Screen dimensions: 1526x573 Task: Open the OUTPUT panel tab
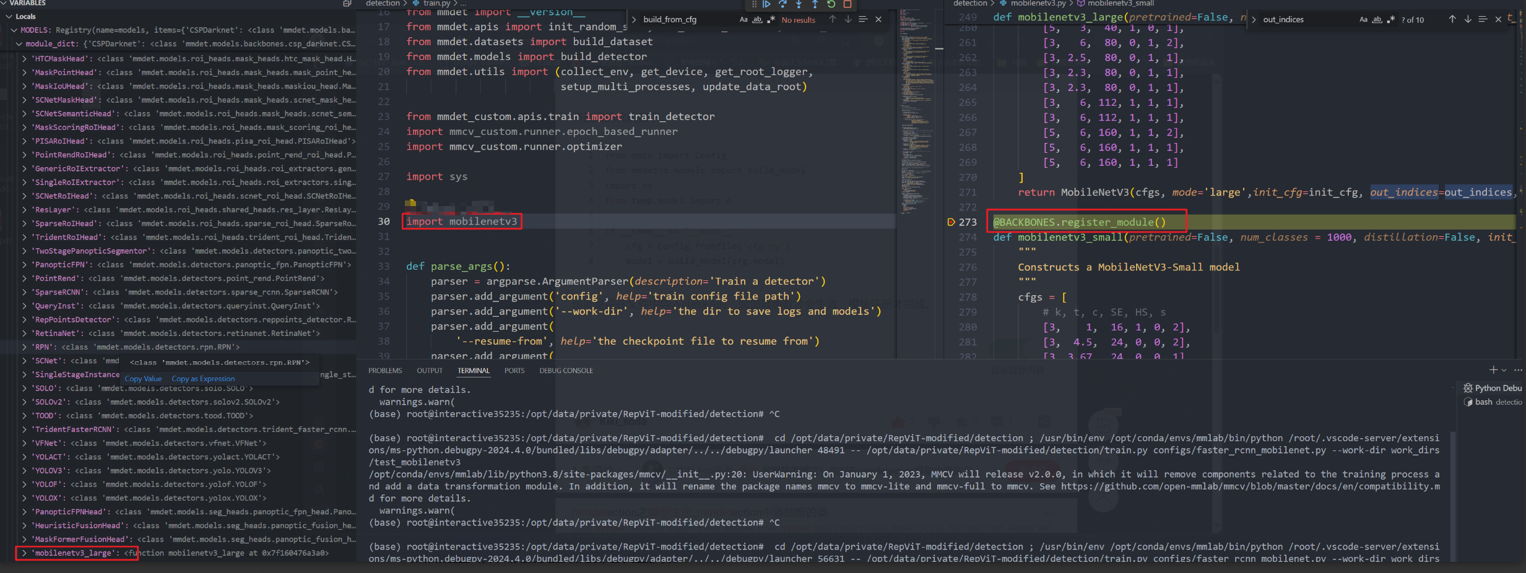[430, 371]
